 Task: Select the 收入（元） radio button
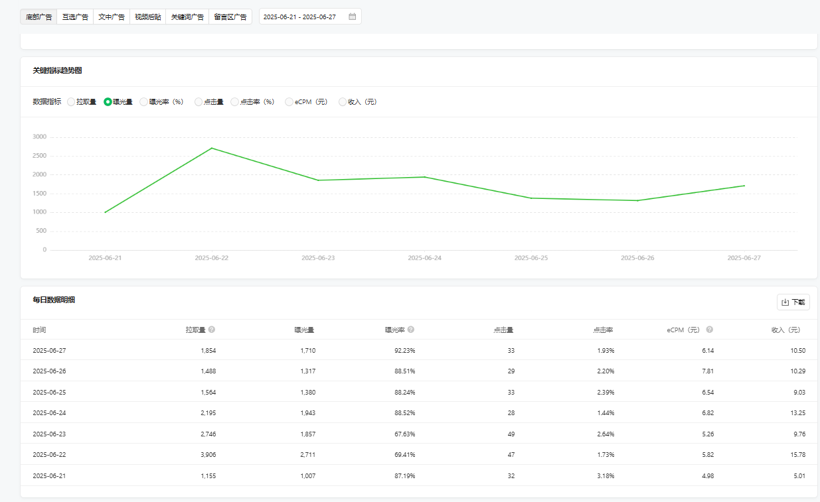pos(343,102)
